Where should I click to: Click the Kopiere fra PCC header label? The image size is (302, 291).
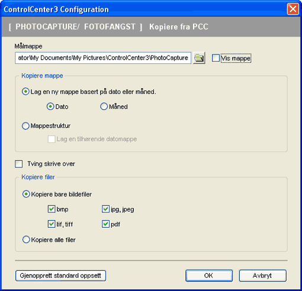179,27
